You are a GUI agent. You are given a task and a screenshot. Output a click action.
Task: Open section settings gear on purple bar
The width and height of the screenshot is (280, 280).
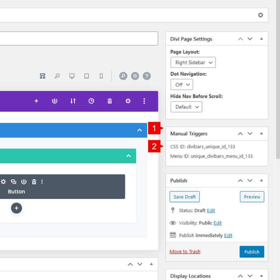tap(128, 101)
